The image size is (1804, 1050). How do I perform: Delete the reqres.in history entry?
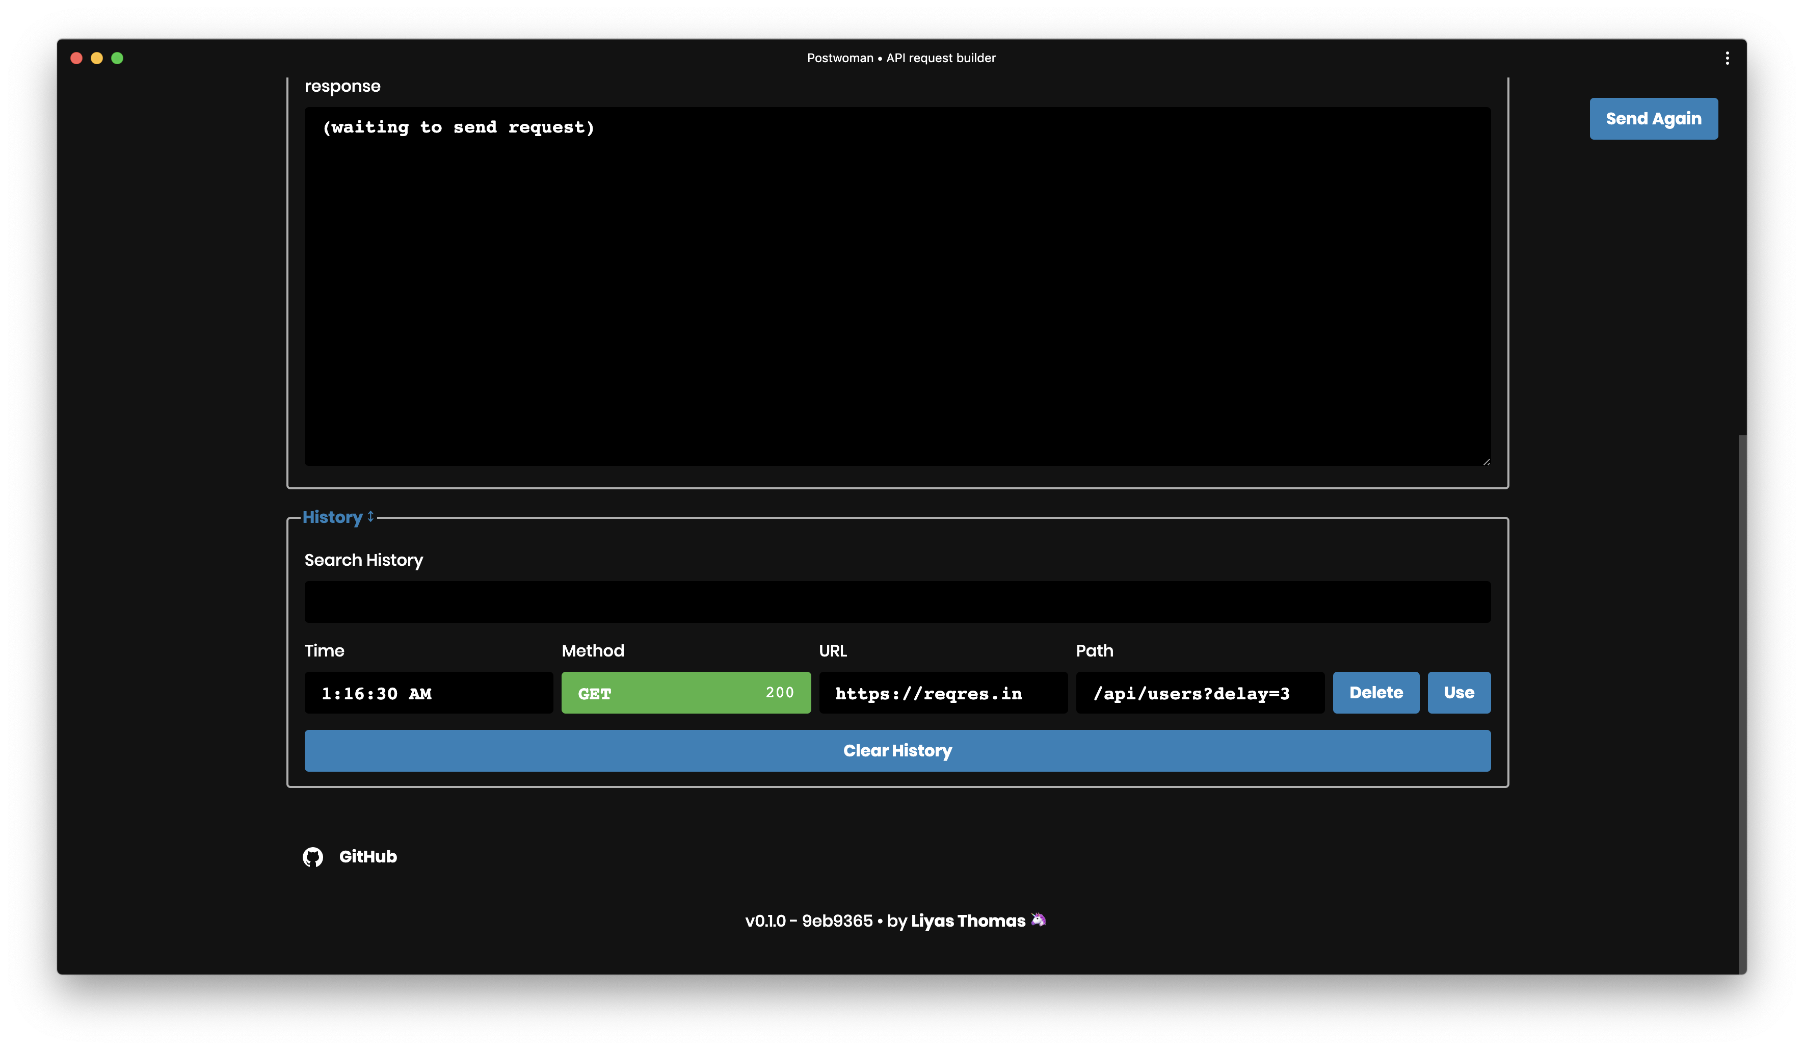tap(1375, 693)
